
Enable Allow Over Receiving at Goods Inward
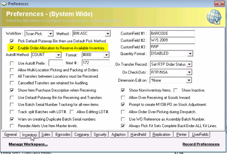pyautogui.click(x=123, y=98)
